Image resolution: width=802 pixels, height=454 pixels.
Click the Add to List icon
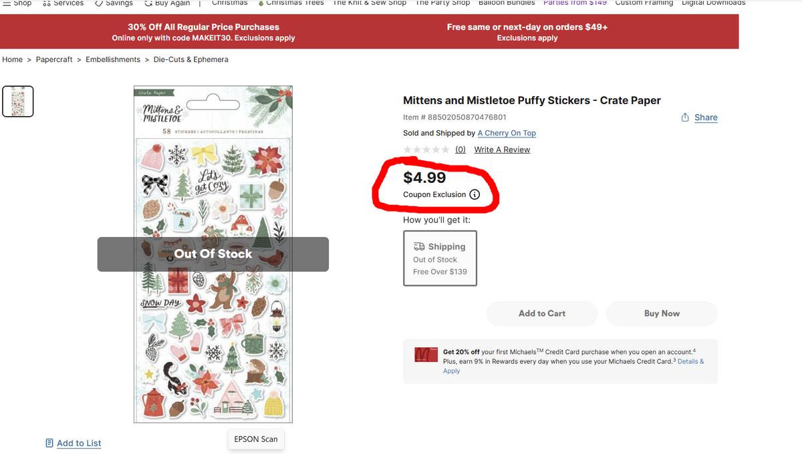point(49,443)
